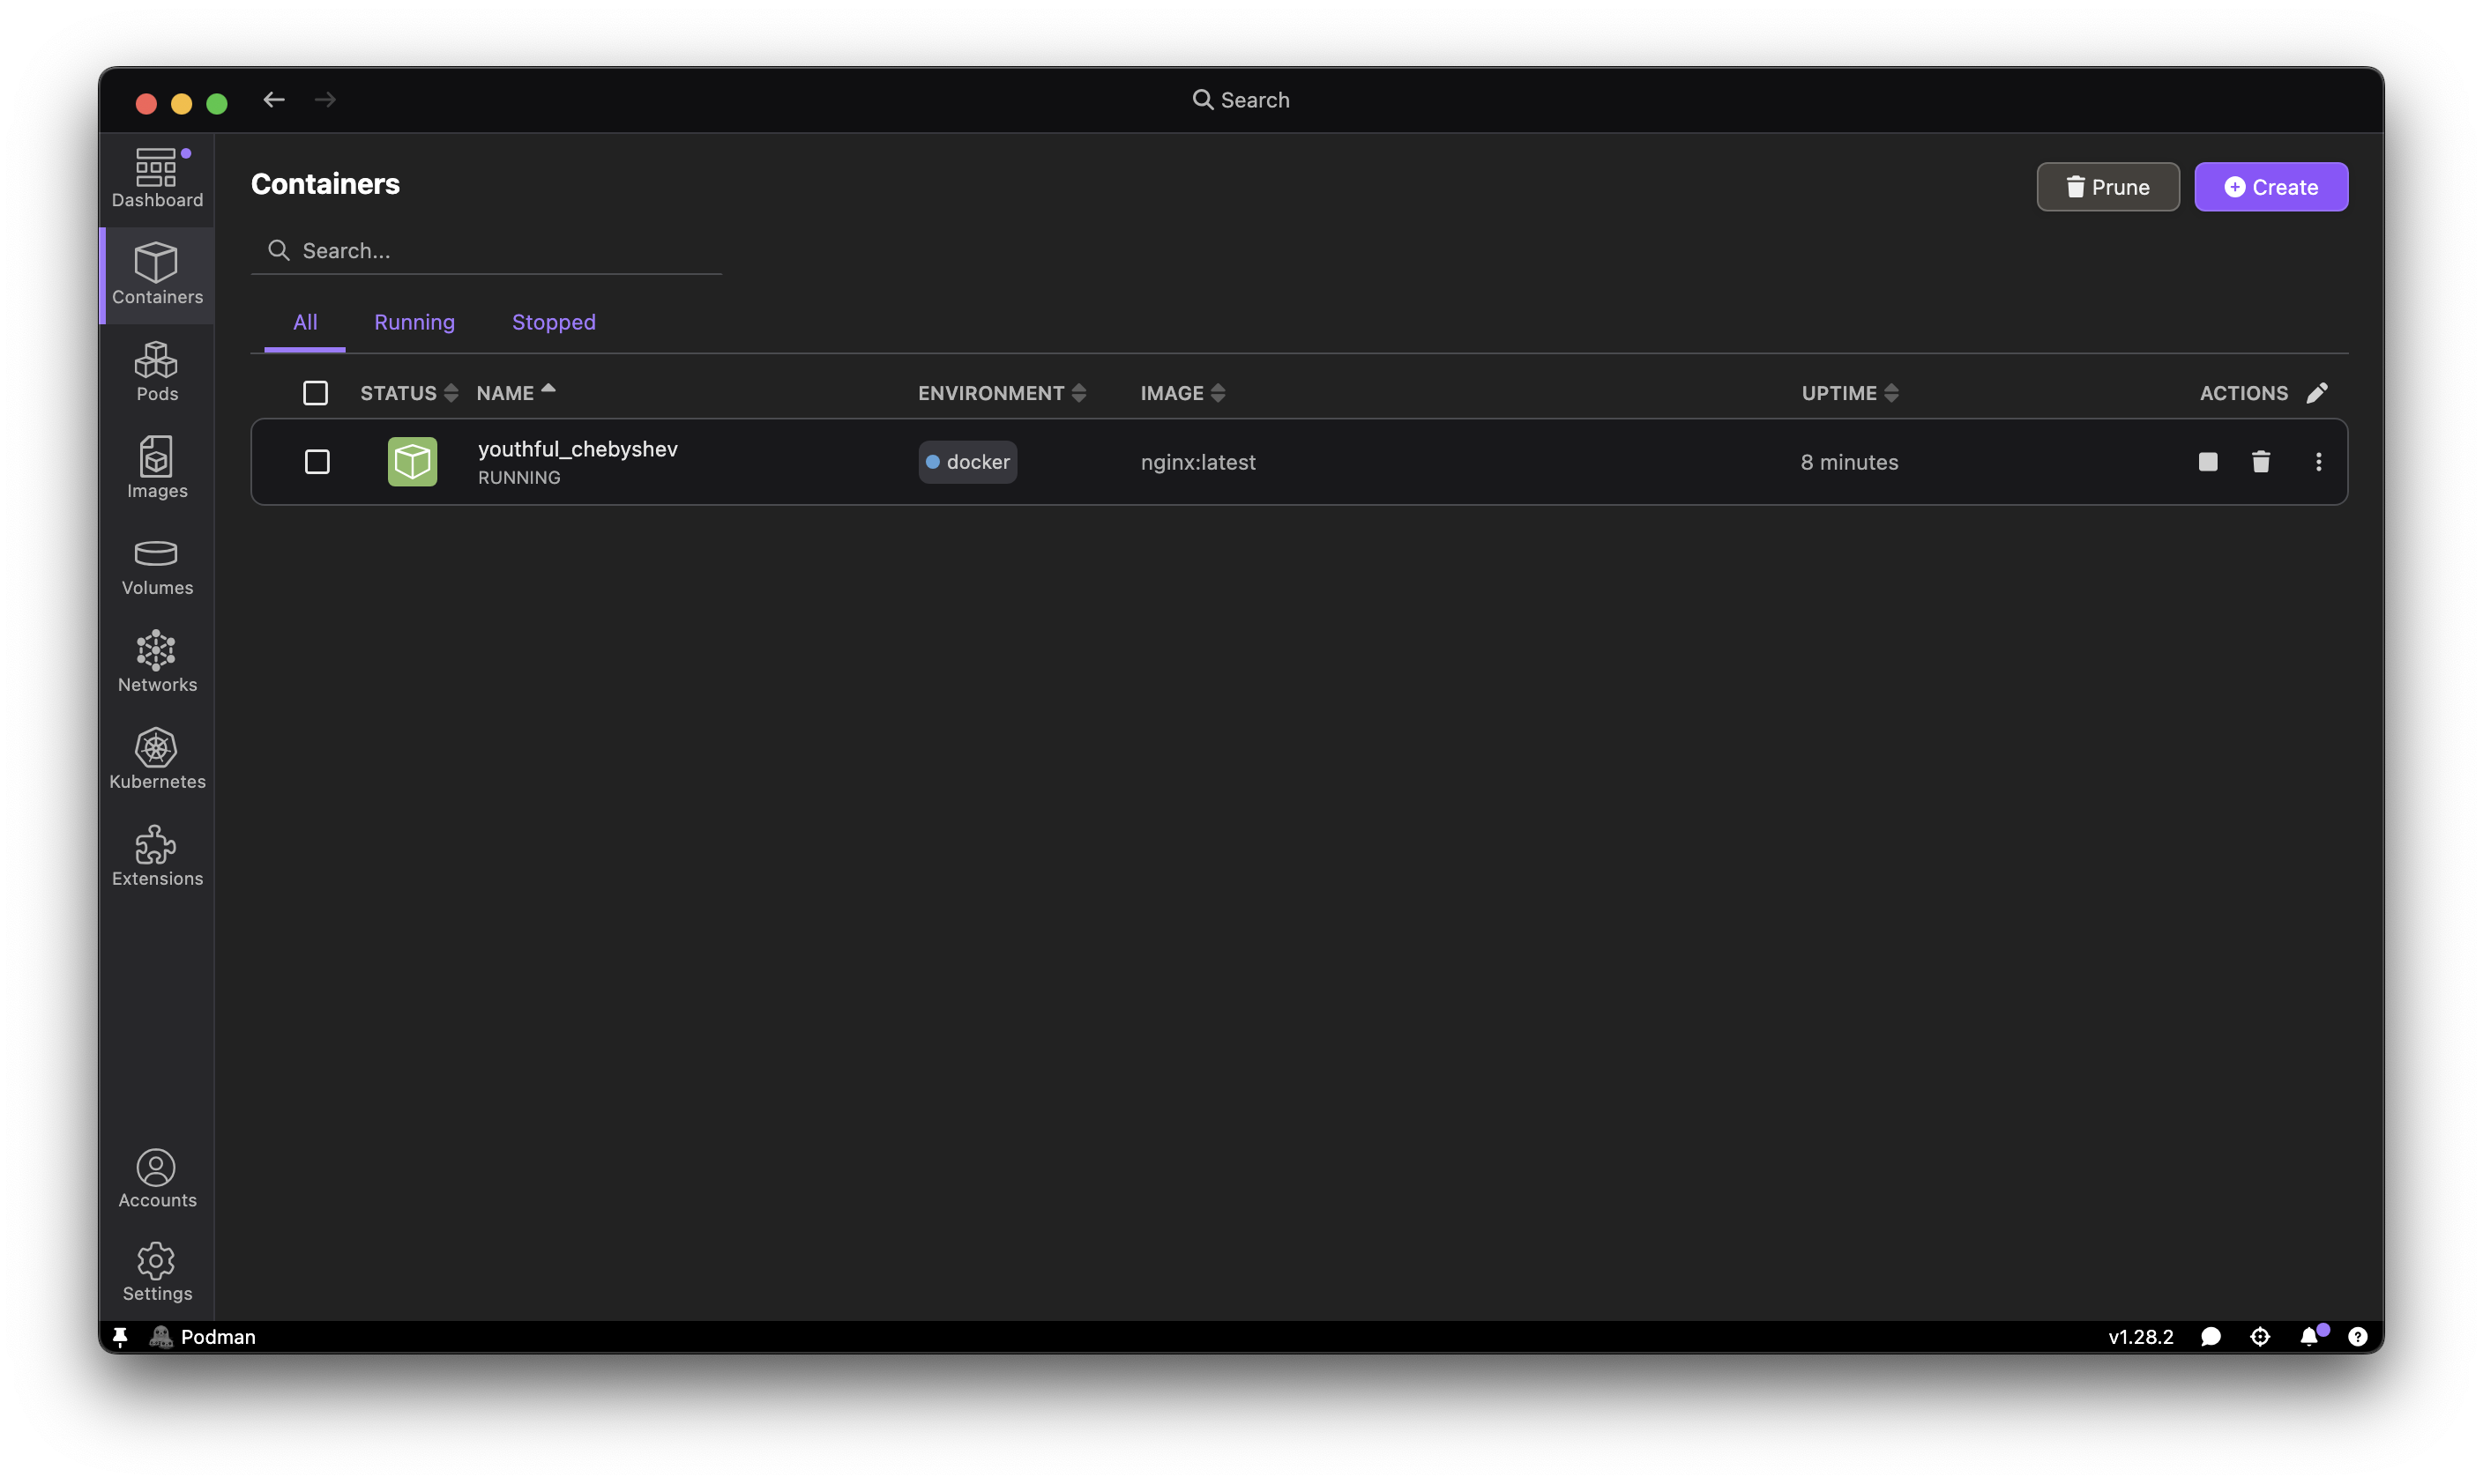Switch to the All tab
Screen dimensions: 2483x1484
pos(305,322)
